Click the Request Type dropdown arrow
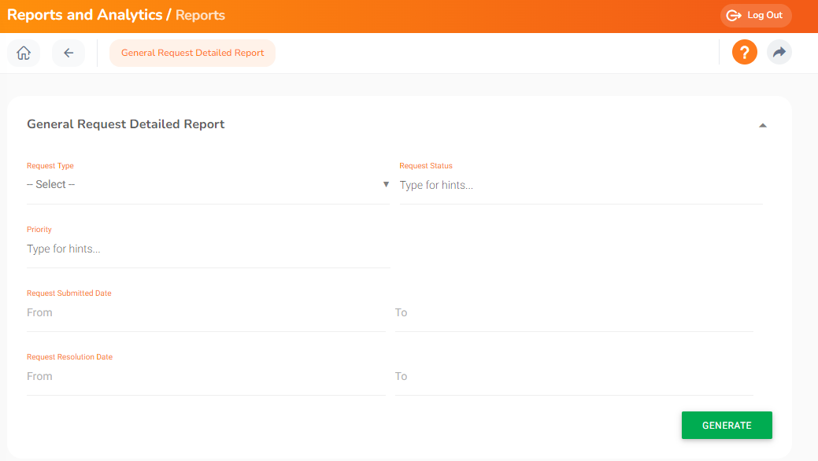Viewport: 818px width, 461px height. point(386,184)
